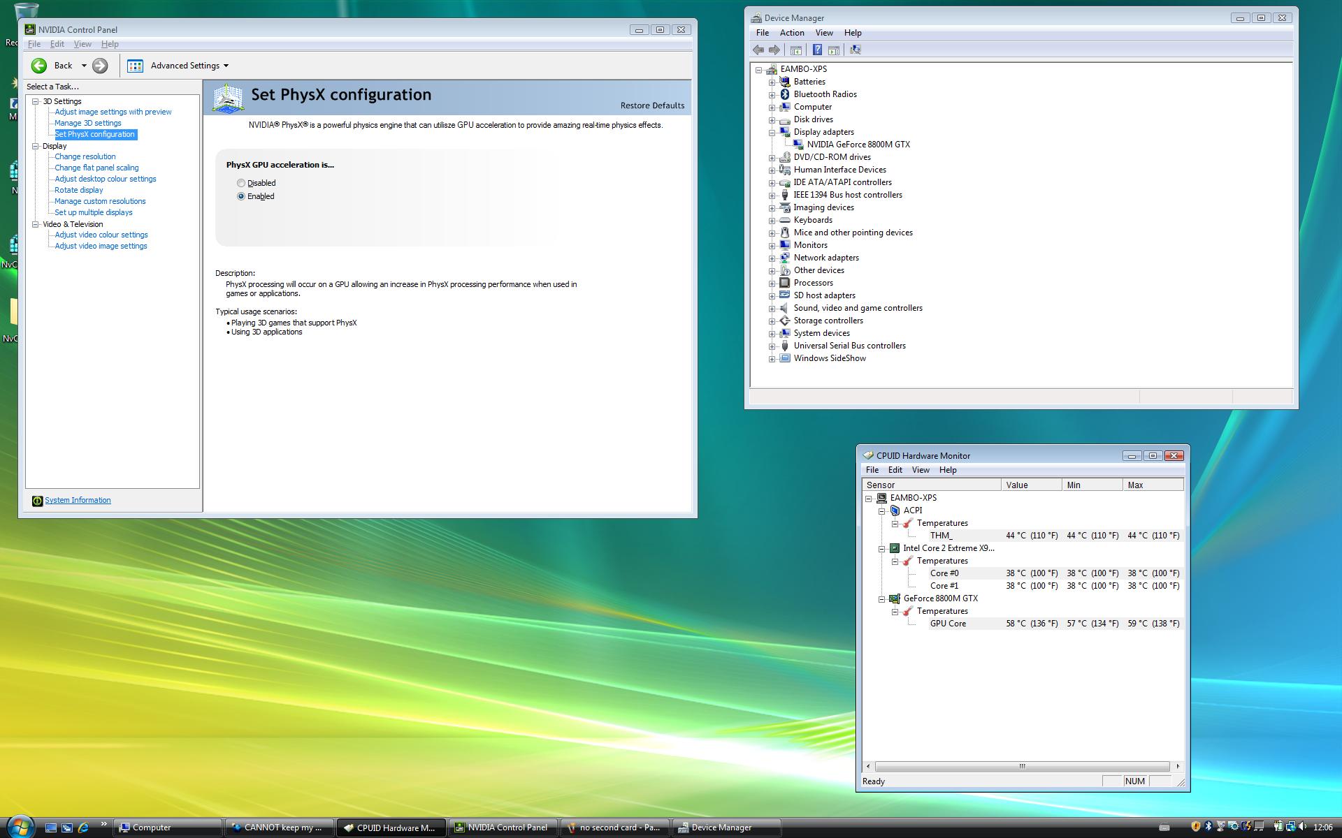Image resolution: width=1342 pixels, height=838 pixels.
Task: Open Adjust image settings with preview
Action: (x=113, y=112)
